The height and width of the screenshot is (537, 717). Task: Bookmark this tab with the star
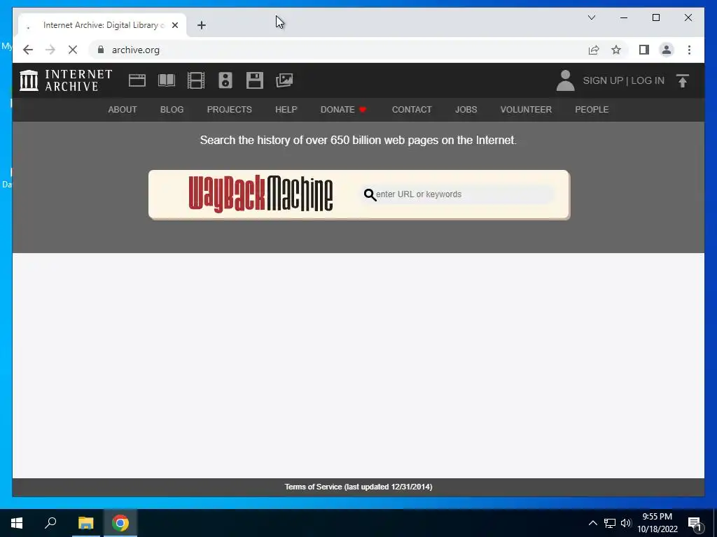616,50
